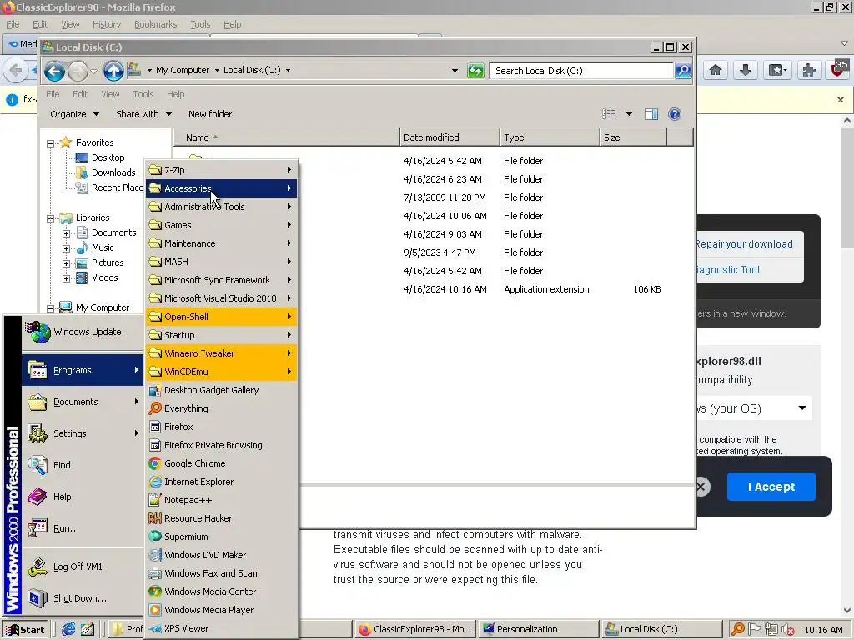Screen dimensions: 854x640
Task: Expand the Videos library node
Action: 66,278
